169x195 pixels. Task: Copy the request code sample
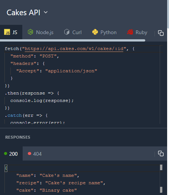tap(161, 33)
